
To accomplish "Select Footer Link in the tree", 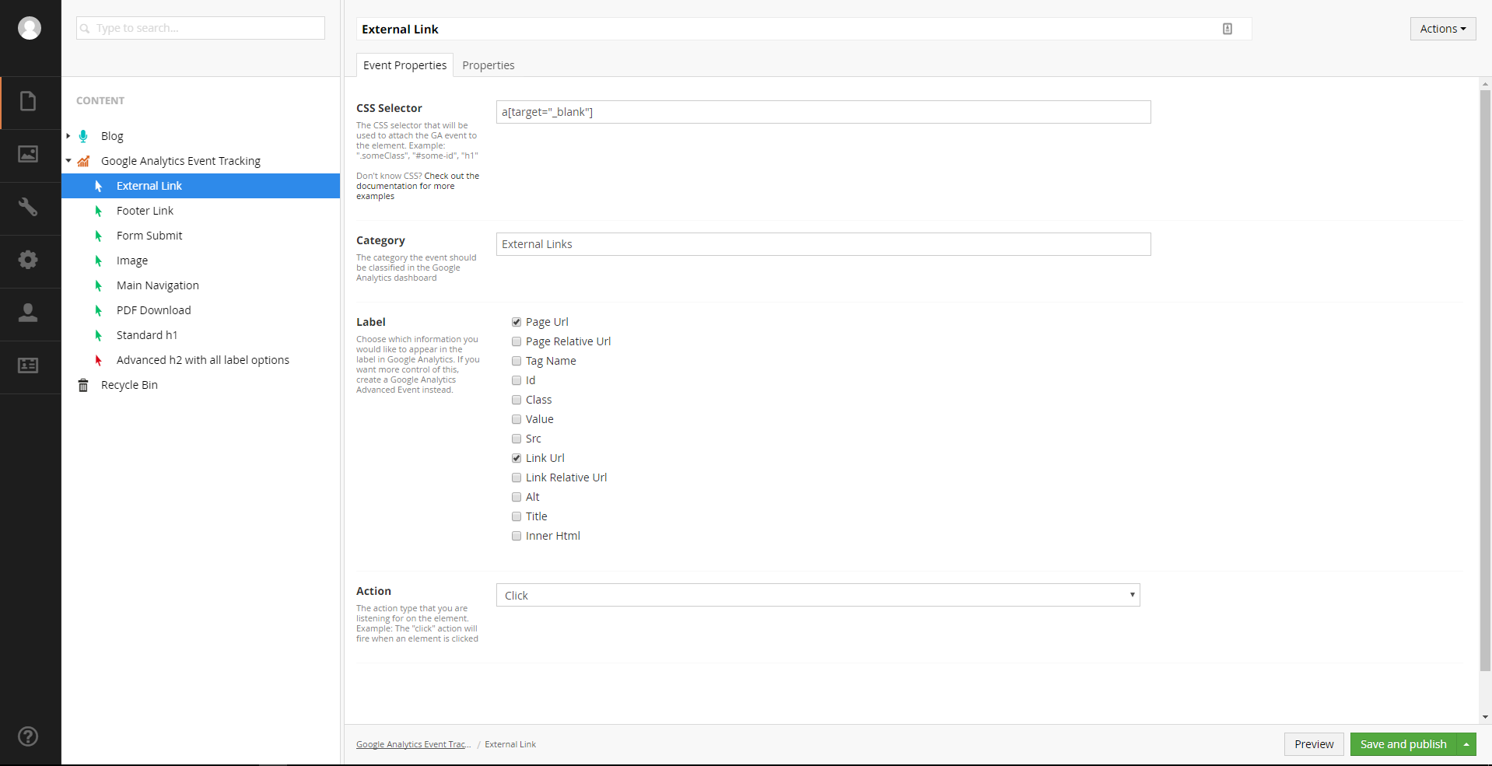I will point(145,211).
